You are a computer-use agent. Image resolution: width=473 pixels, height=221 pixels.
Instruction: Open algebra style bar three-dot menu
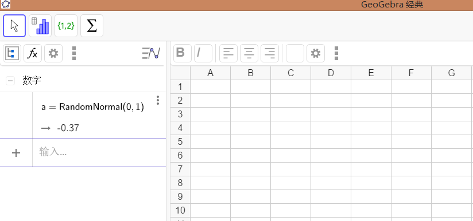(74, 53)
